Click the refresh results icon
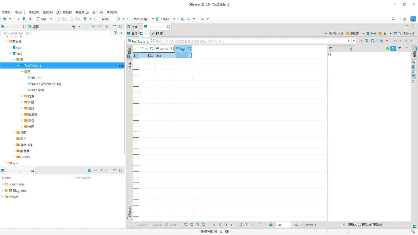Image resolution: width=418 pixels, height=235 pixels. [x=296, y=225]
